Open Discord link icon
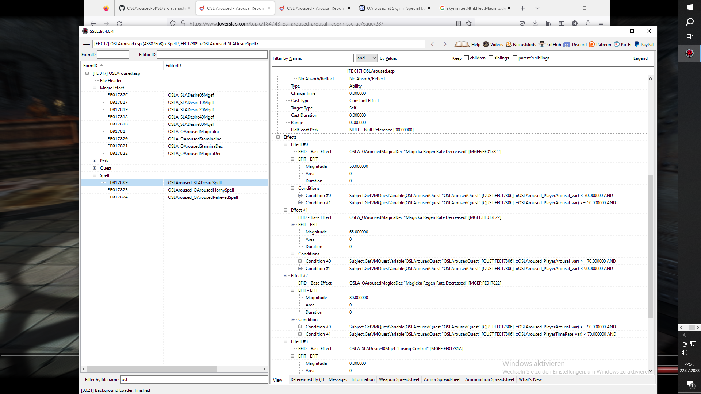 coord(567,44)
